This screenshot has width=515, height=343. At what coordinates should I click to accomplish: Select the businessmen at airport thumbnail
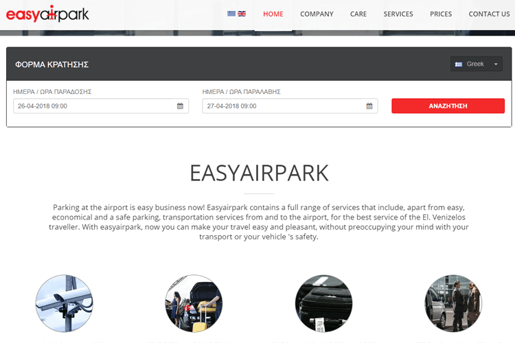click(x=453, y=304)
